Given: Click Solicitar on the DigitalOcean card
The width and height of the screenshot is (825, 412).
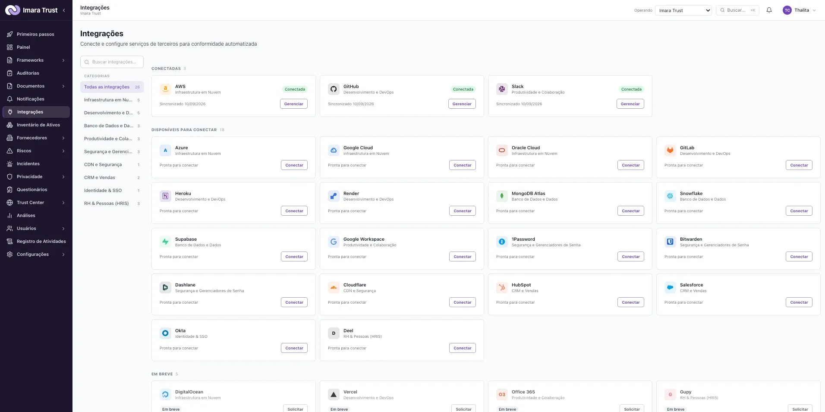Looking at the screenshot, I should [x=295, y=409].
